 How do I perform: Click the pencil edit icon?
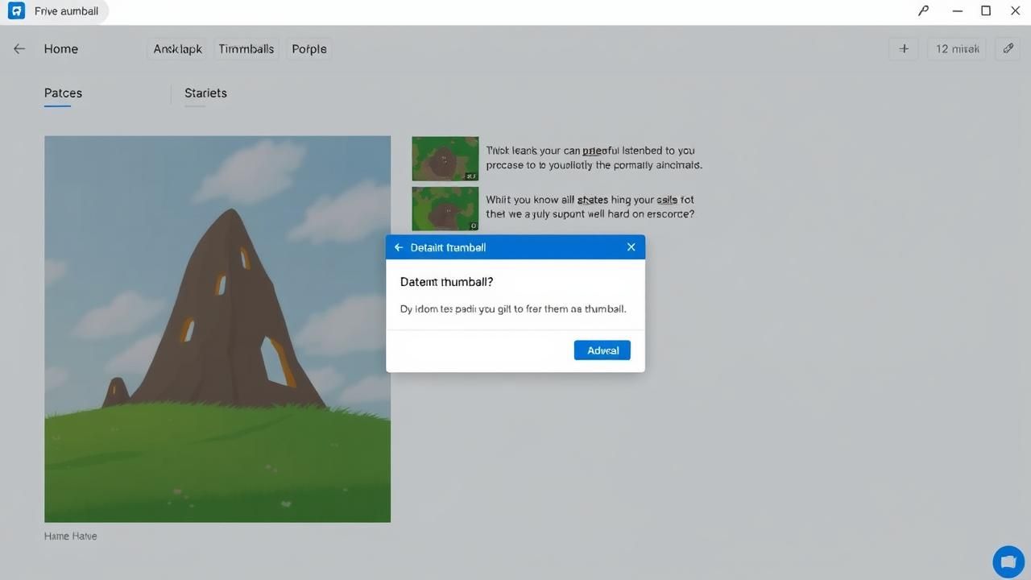1008,49
